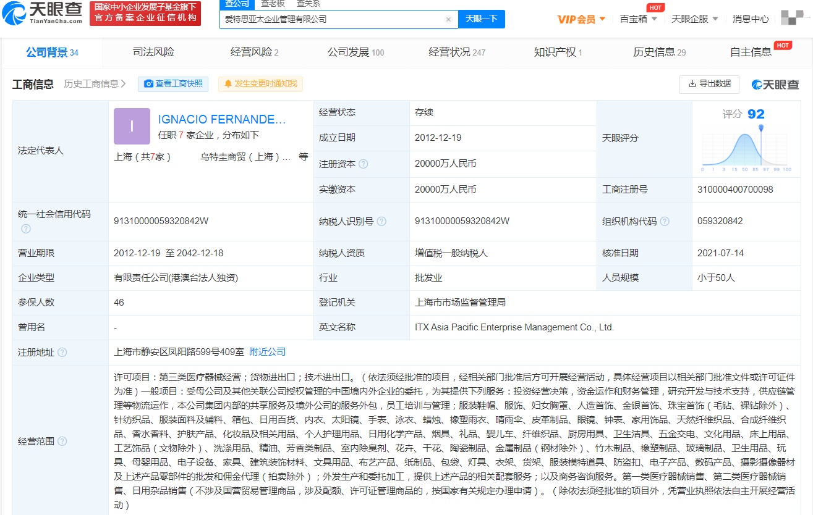Click the score distribution chart marker
Image resolution: width=813 pixels, height=515 pixels.
(x=761, y=127)
